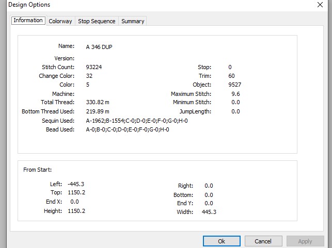Click the Width value 445.3
The height and width of the screenshot is (248, 332).
pos(209,212)
